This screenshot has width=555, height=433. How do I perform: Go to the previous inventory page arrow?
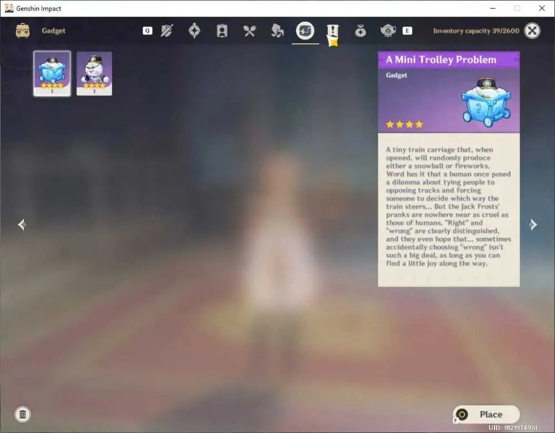click(x=22, y=224)
